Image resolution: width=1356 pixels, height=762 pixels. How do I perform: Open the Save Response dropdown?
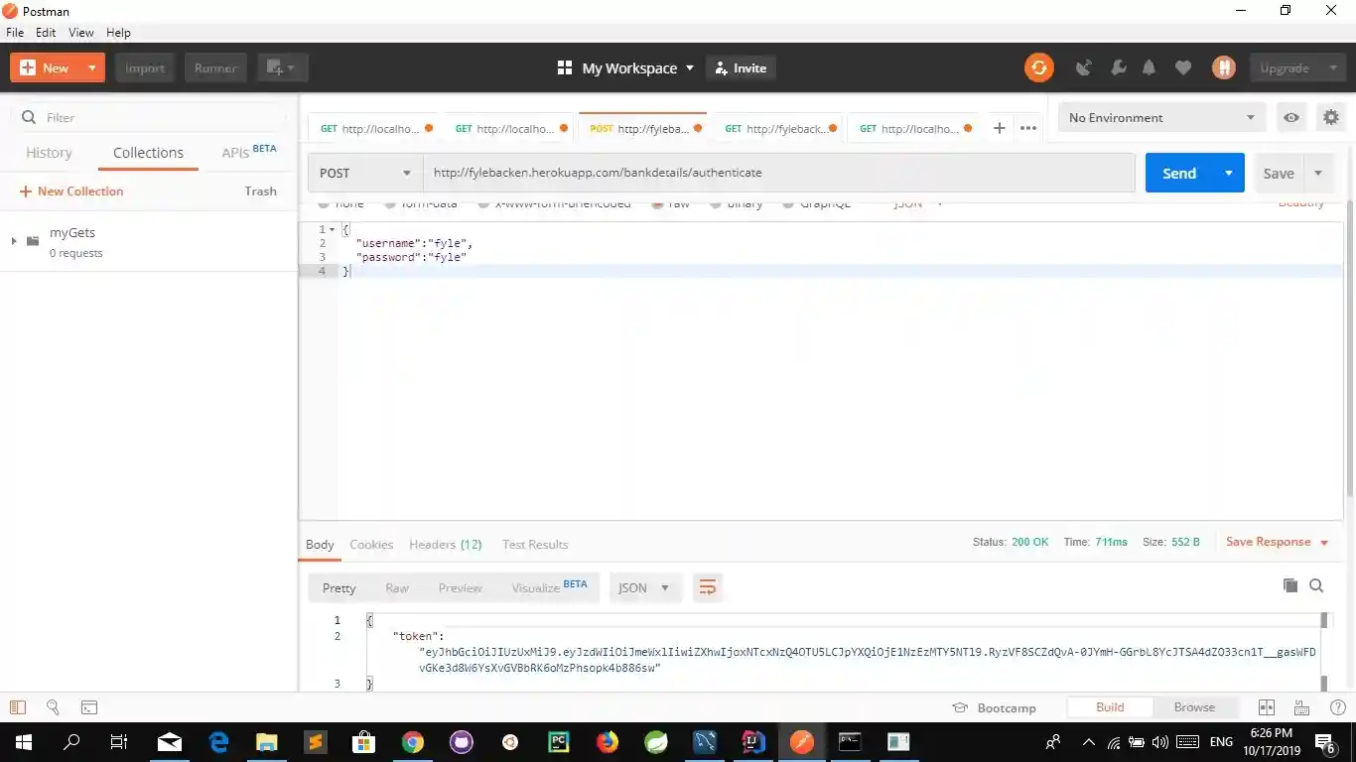pyautogui.click(x=1277, y=542)
